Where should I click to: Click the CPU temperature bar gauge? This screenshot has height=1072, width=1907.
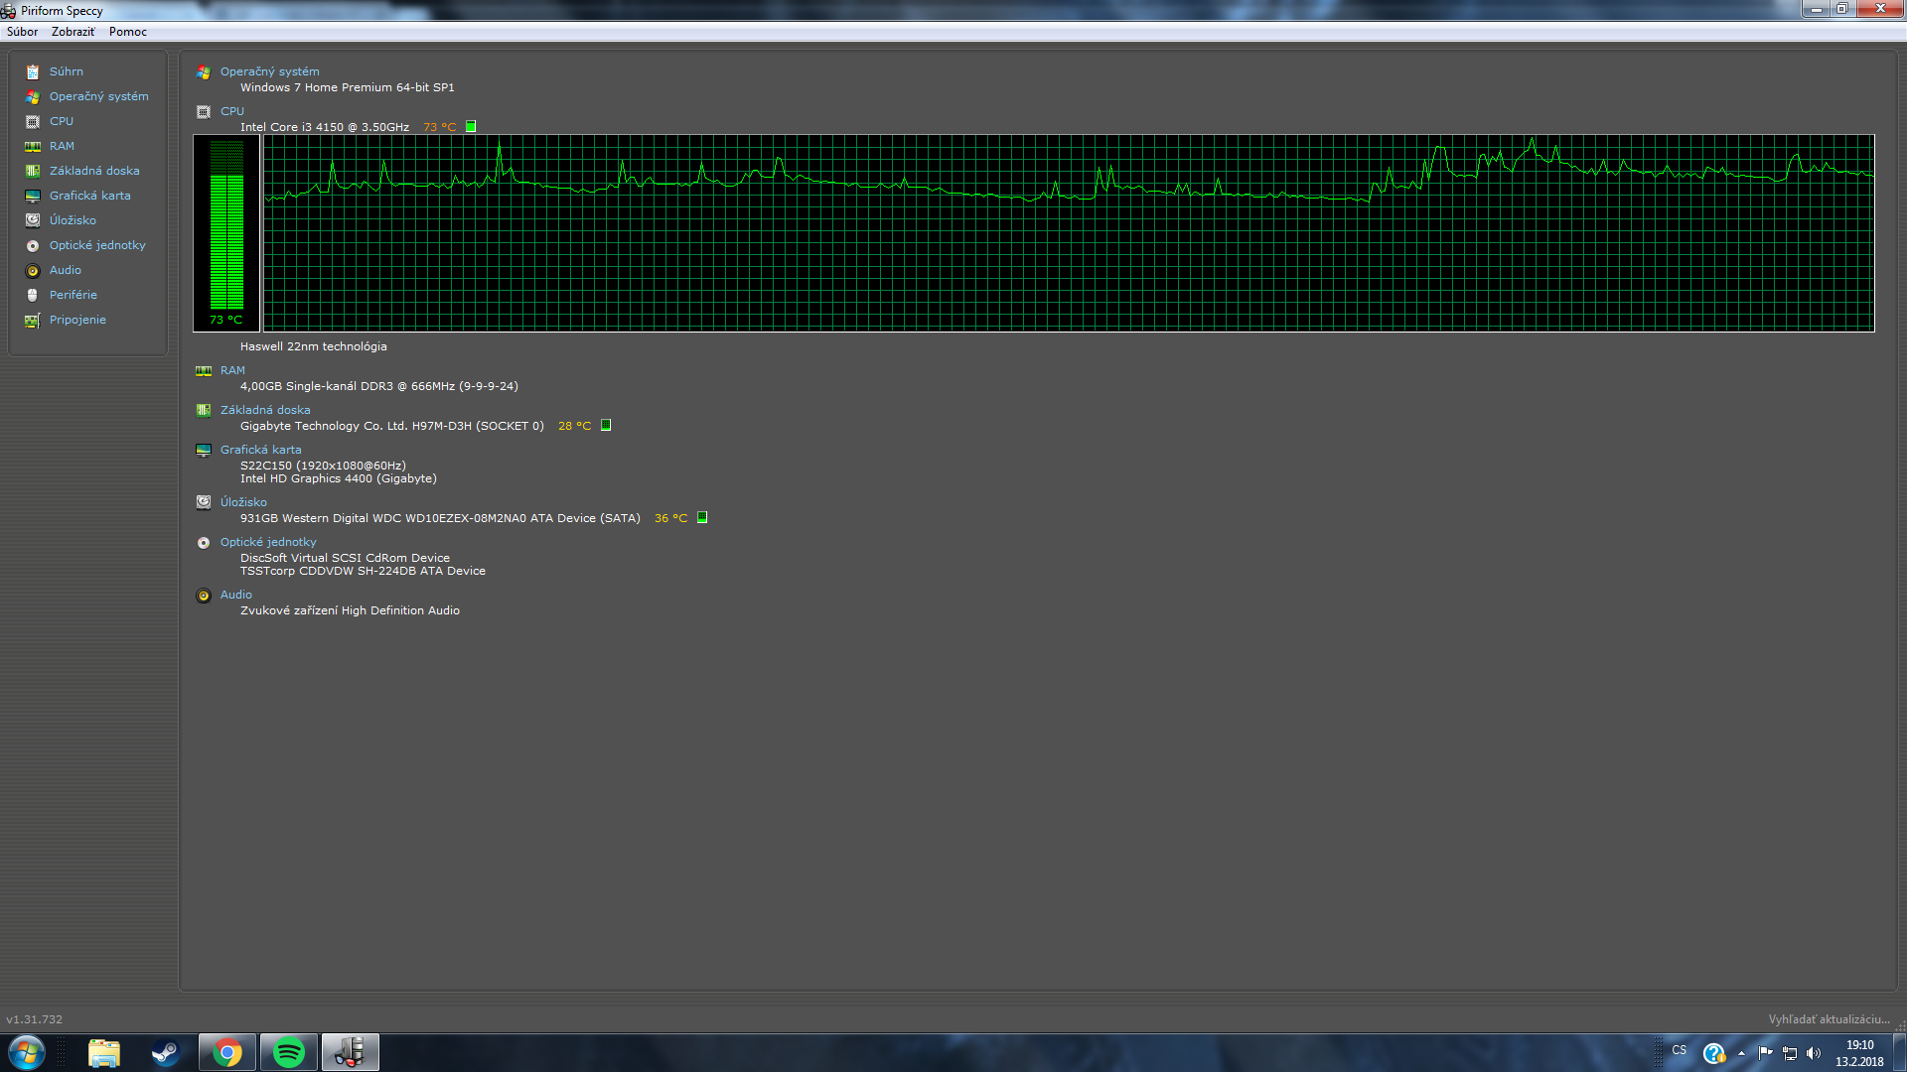pyautogui.click(x=226, y=233)
